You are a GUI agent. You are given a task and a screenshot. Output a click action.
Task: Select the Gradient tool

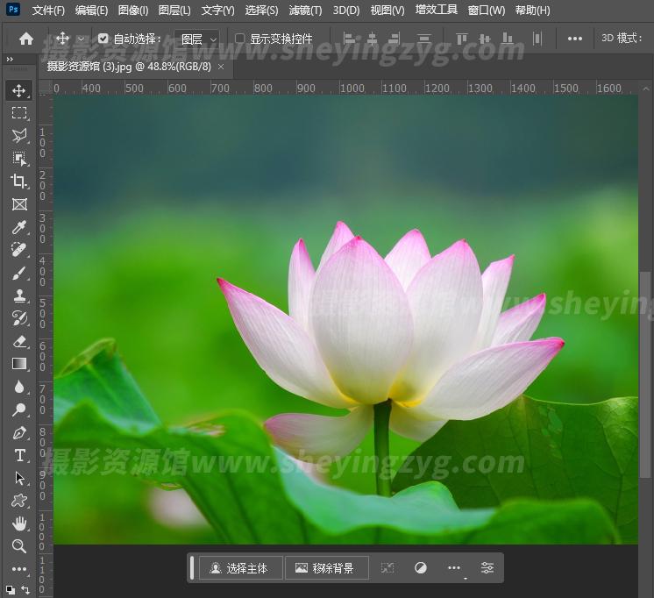click(x=19, y=364)
